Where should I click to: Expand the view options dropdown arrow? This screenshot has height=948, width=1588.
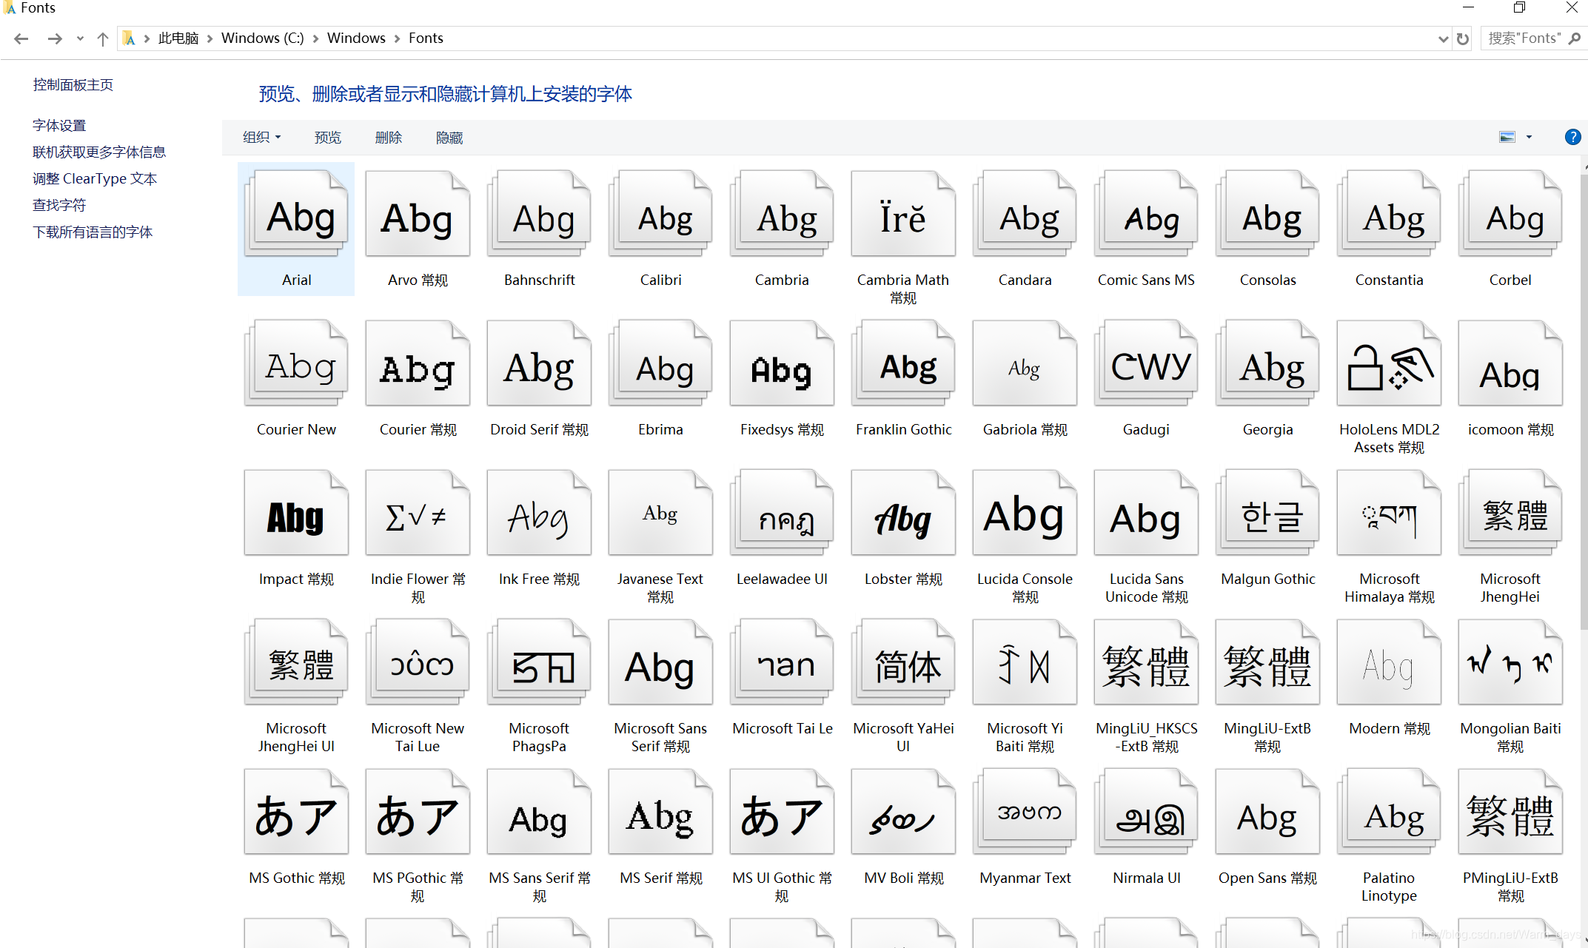pyautogui.click(x=1530, y=138)
